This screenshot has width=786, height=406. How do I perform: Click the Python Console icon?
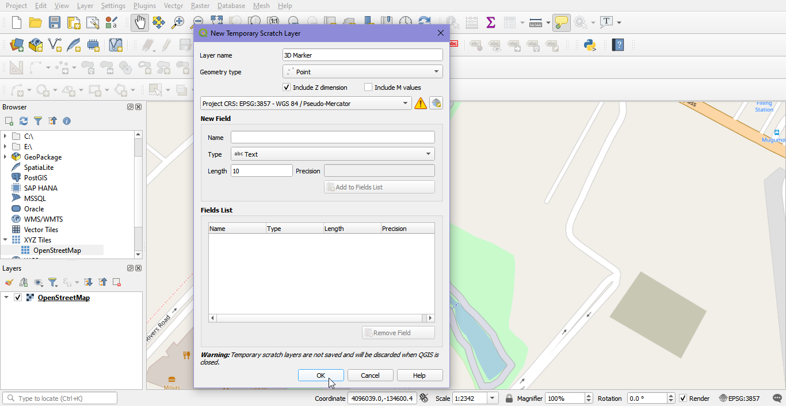point(590,45)
